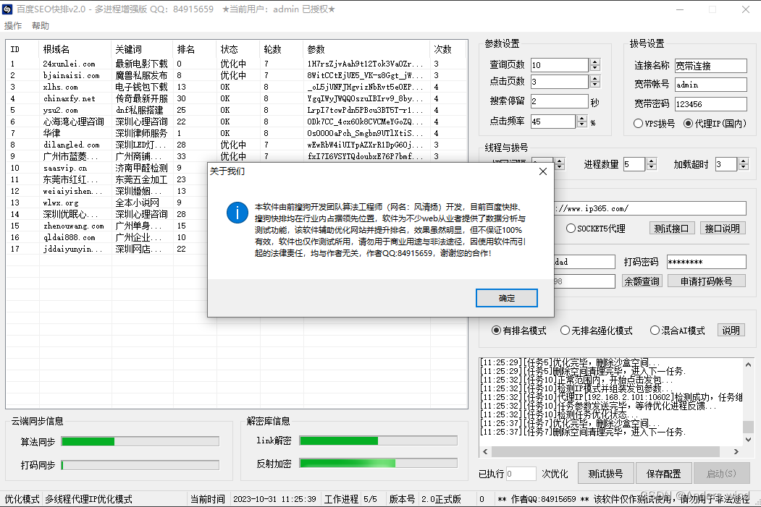Click the log panel scroll-down arrow
Viewport: 761px width, 507px height.
[749, 440]
